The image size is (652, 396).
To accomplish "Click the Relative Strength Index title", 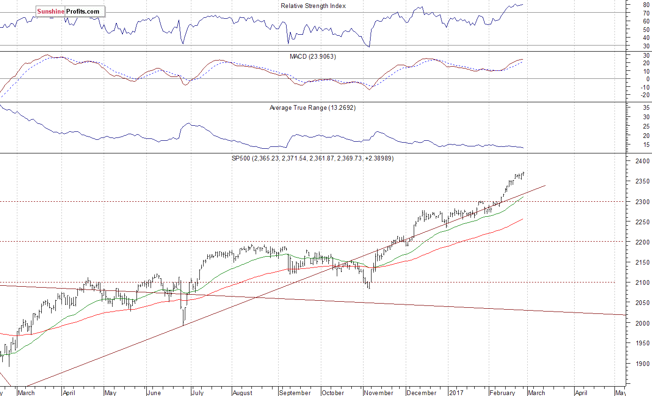I will point(313,6).
